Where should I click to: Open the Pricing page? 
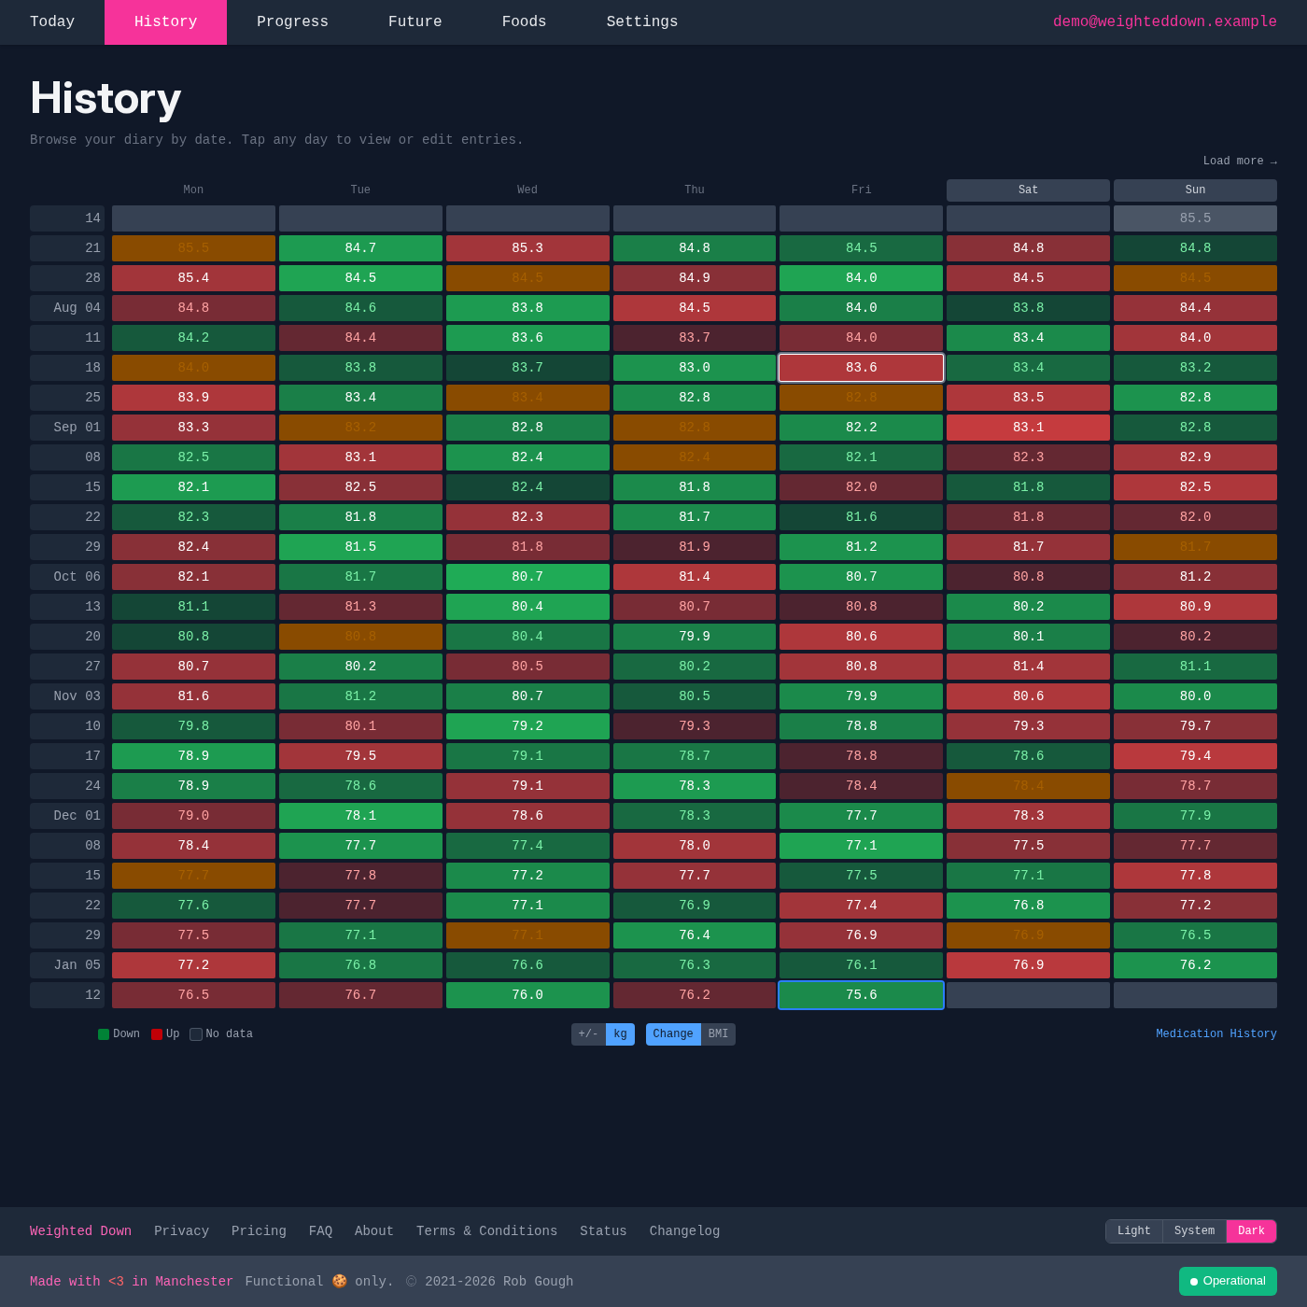pyautogui.click(x=259, y=1230)
